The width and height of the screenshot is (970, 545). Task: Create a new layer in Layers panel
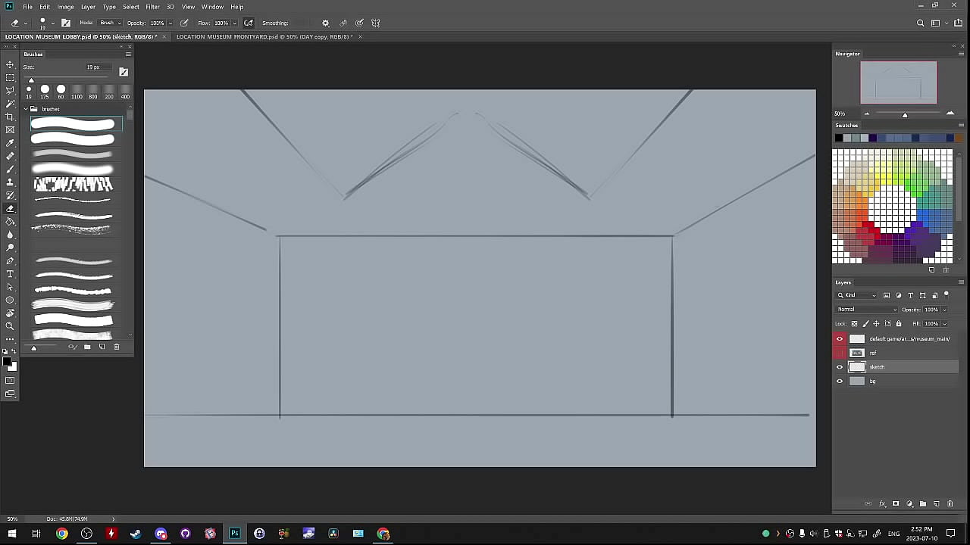coord(937,503)
